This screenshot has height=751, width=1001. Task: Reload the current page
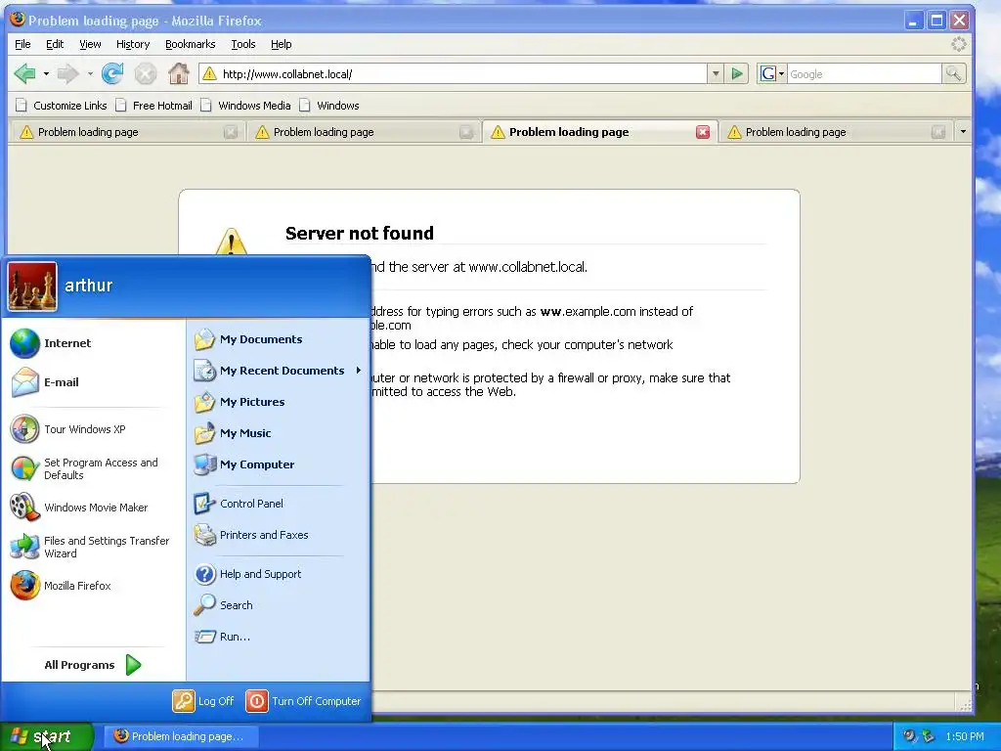pyautogui.click(x=112, y=74)
